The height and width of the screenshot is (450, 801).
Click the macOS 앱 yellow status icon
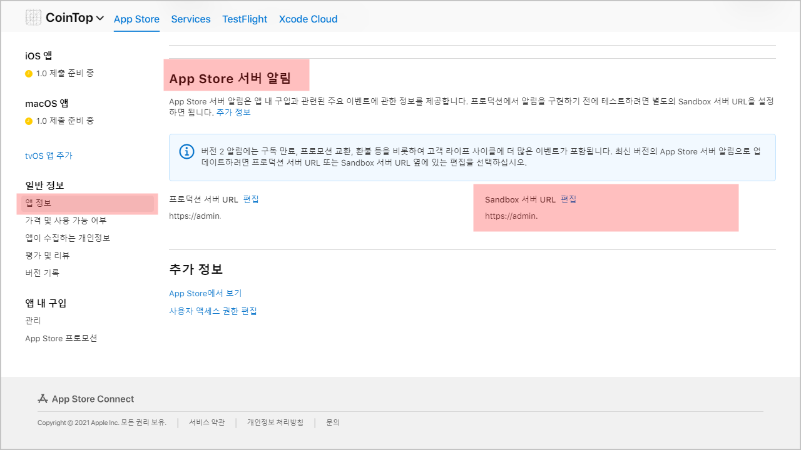click(29, 121)
